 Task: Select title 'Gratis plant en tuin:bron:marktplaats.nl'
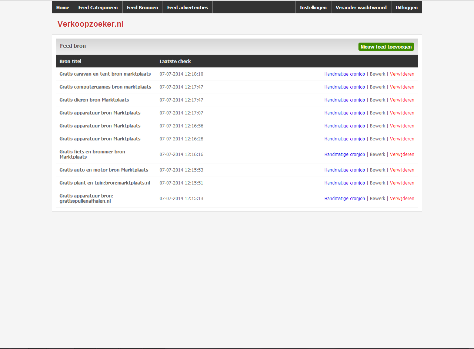point(105,183)
